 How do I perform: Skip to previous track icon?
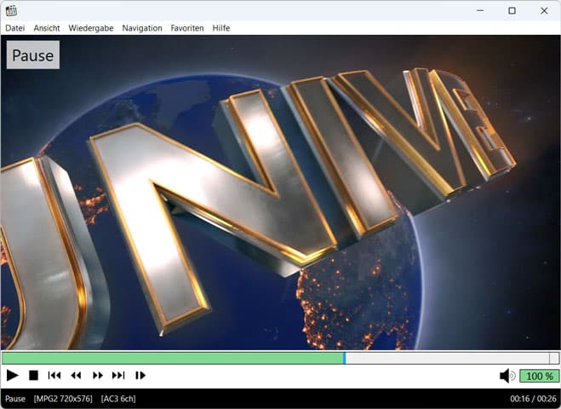coord(54,375)
